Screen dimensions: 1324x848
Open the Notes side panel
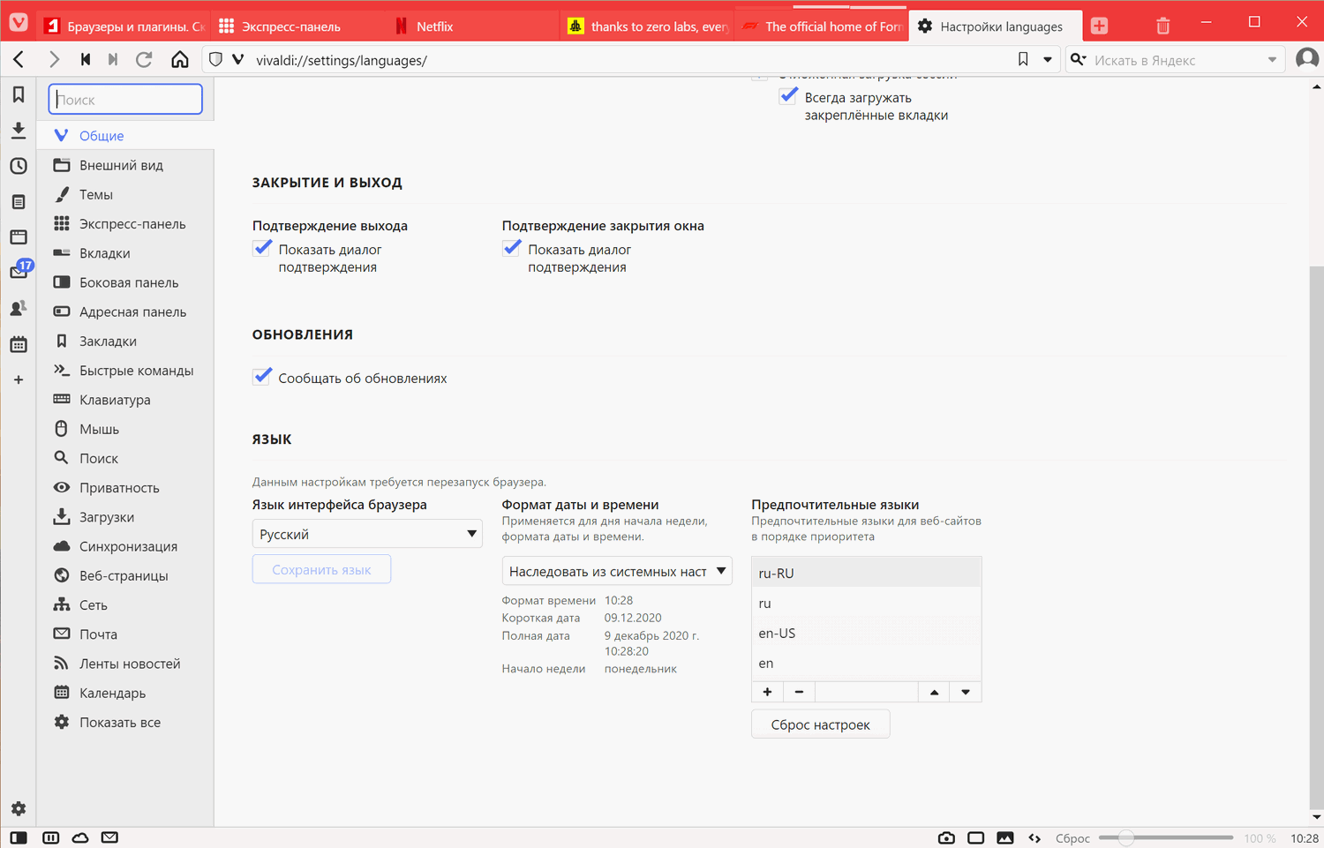click(x=19, y=202)
